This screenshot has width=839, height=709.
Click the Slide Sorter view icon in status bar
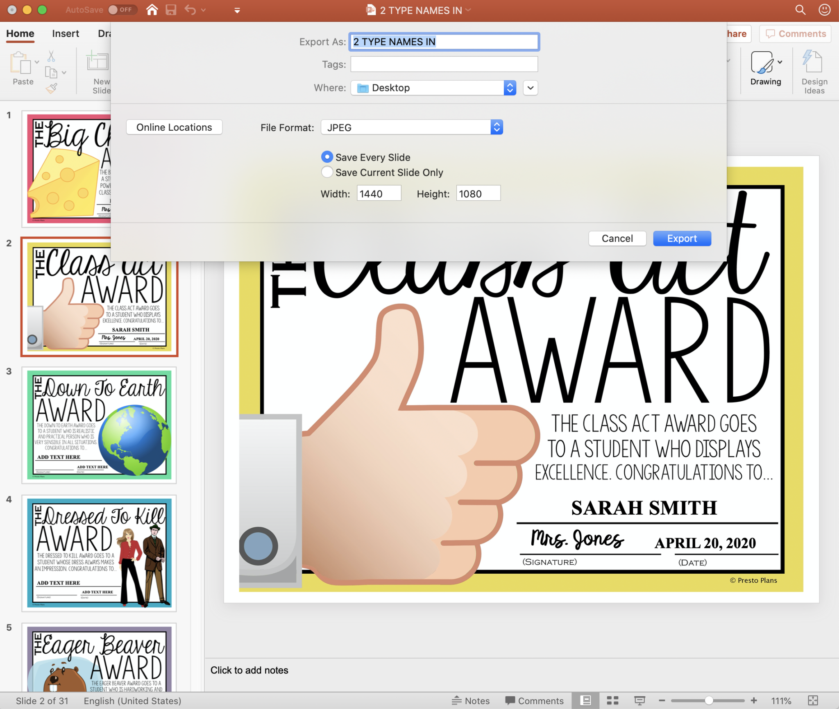pos(612,700)
